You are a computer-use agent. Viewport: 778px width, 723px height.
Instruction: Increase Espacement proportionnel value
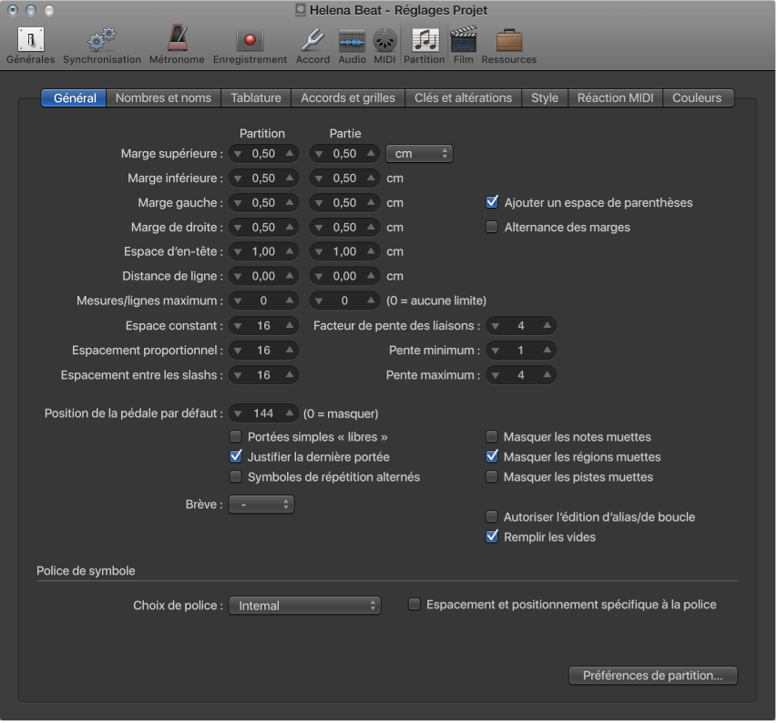[x=290, y=350]
